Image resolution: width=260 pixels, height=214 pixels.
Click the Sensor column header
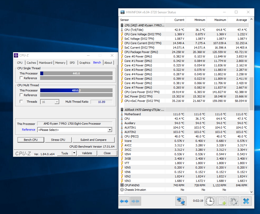coord(142,20)
